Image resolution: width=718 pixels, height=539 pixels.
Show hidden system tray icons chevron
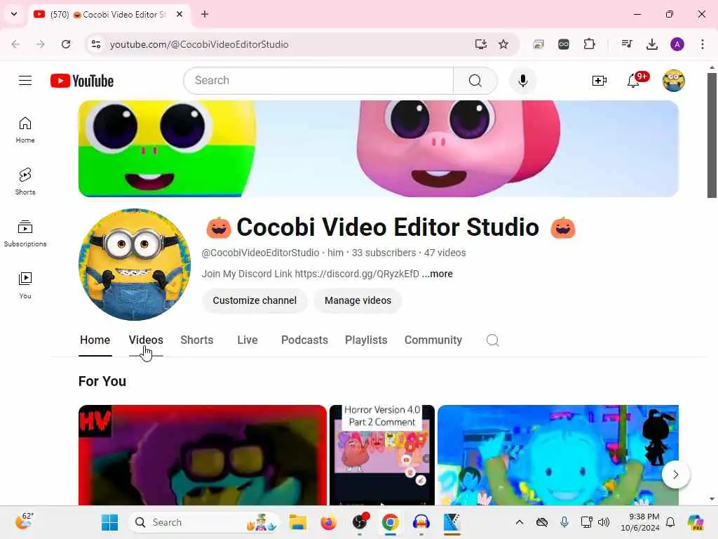click(x=520, y=522)
